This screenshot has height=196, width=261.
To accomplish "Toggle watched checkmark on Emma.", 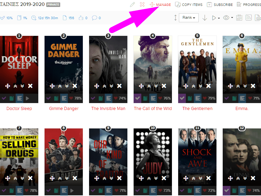I will coord(227,98).
